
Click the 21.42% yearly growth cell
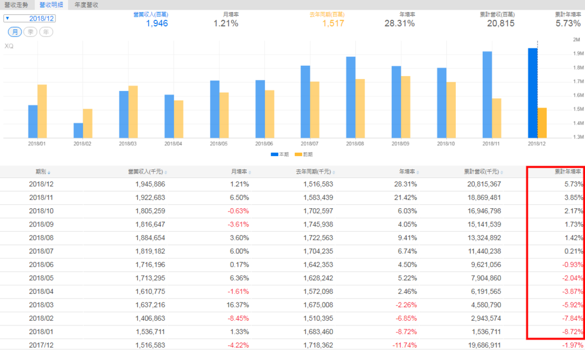click(406, 198)
